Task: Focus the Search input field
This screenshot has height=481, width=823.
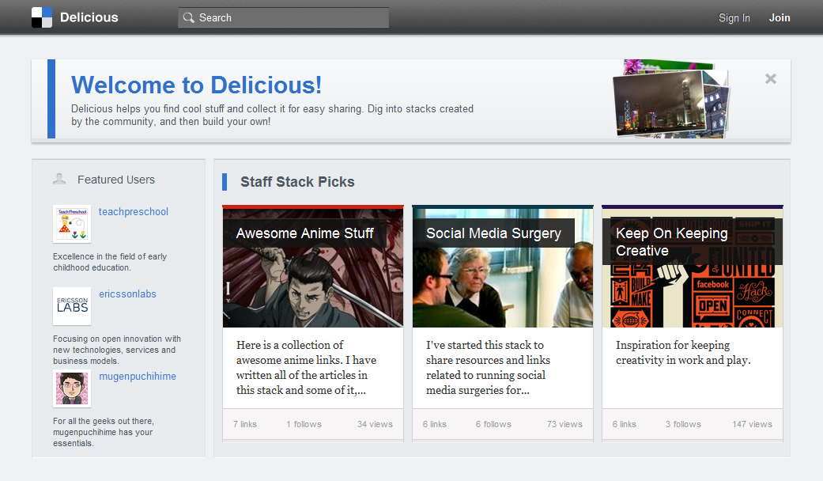Action: tap(284, 18)
